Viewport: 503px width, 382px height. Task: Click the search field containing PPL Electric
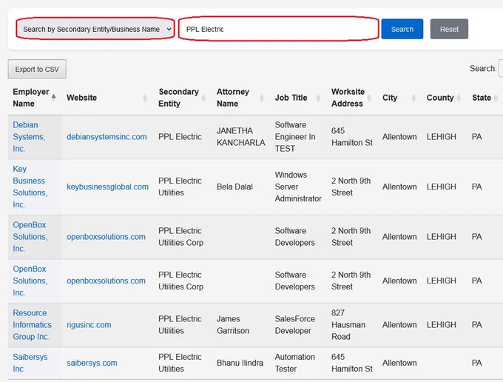click(x=278, y=29)
